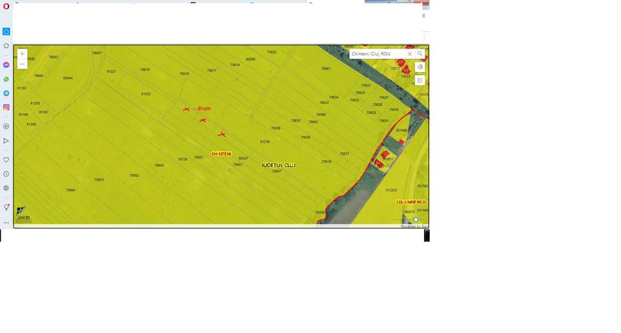The image size is (621, 333).
Task: Select parcel 78644 on the map
Action: [39, 76]
